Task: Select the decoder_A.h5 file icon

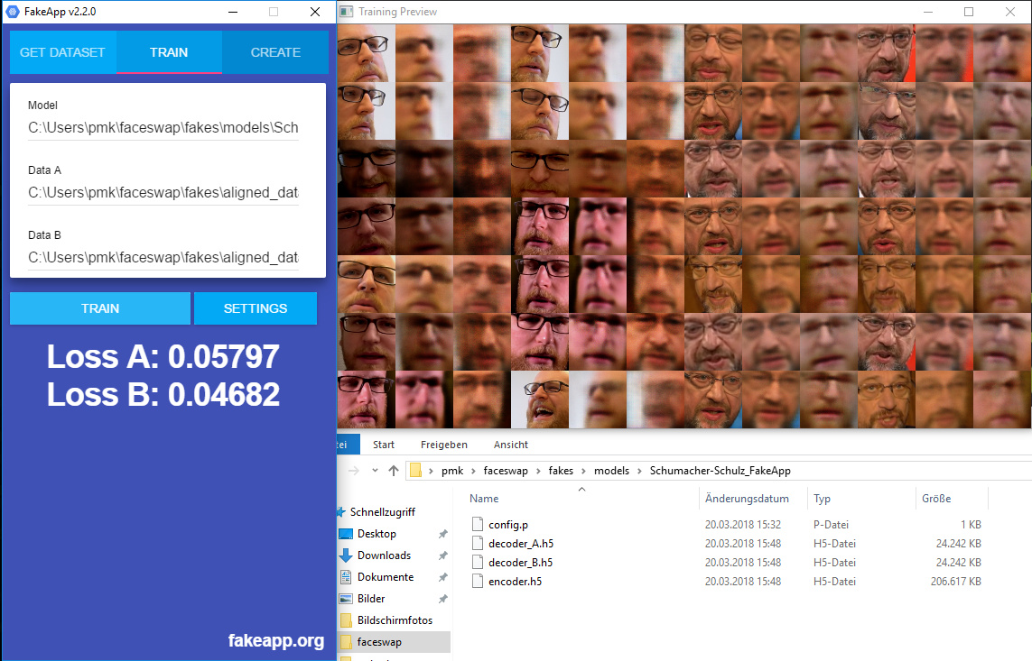Action: [x=478, y=544]
